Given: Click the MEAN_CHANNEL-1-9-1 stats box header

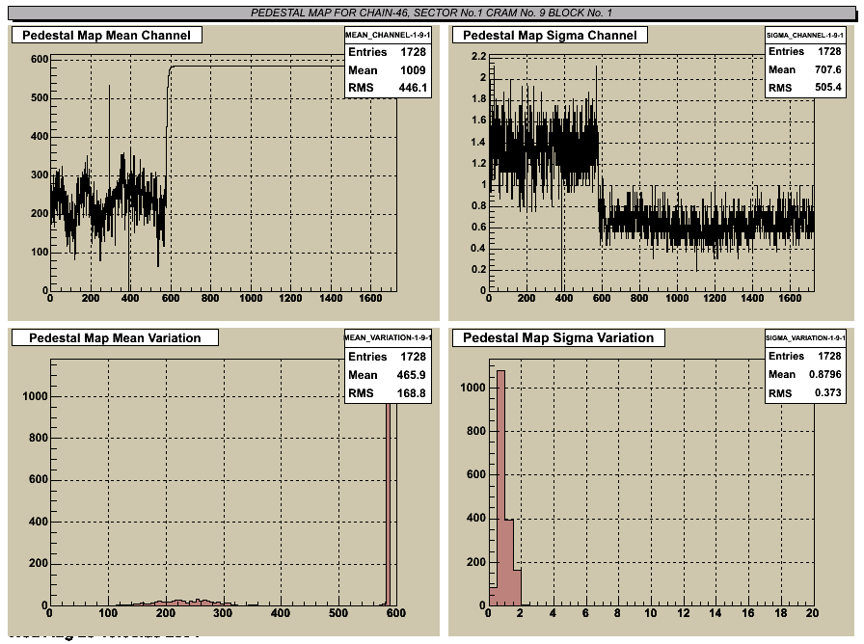Looking at the screenshot, I should click(388, 35).
